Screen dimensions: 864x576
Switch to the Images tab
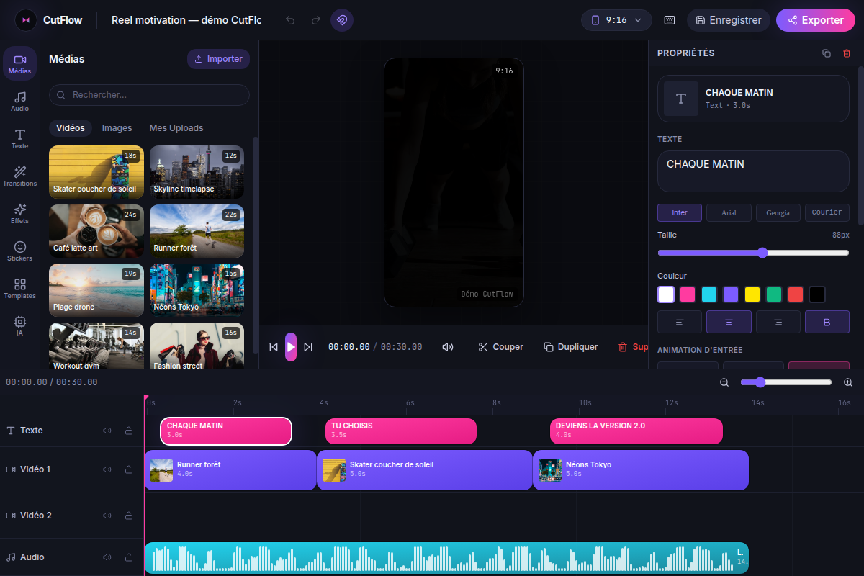[x=117, y=128]
